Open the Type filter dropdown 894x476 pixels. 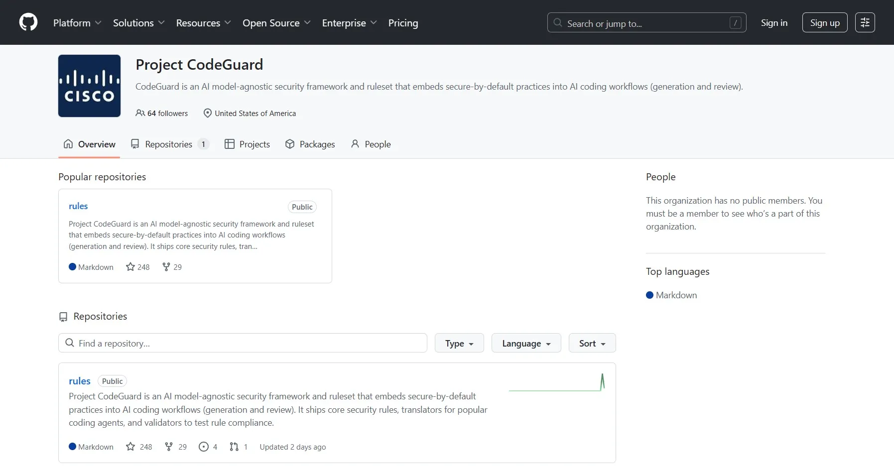point(459,343)
